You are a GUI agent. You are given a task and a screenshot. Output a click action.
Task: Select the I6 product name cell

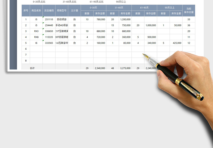pos(36,43)
